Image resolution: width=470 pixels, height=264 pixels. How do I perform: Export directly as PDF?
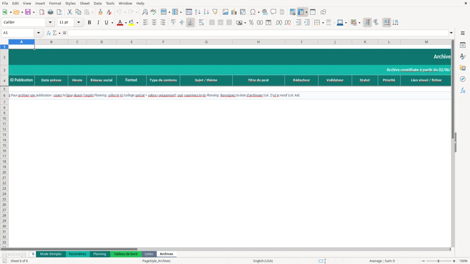[x=42, y=12]
